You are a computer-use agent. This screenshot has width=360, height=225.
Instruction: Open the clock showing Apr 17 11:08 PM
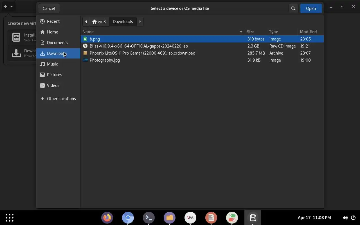click(314, 218)
